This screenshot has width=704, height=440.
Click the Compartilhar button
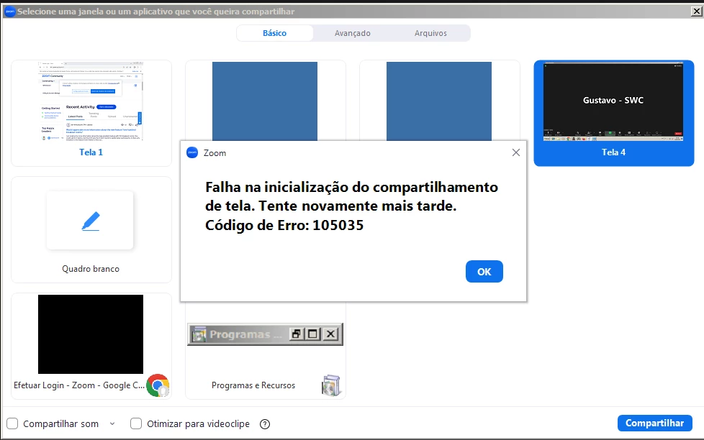coord(654,423)
